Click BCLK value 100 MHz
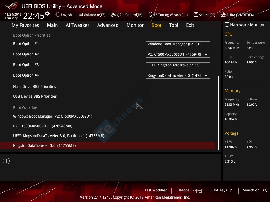 tap(231, 62)
